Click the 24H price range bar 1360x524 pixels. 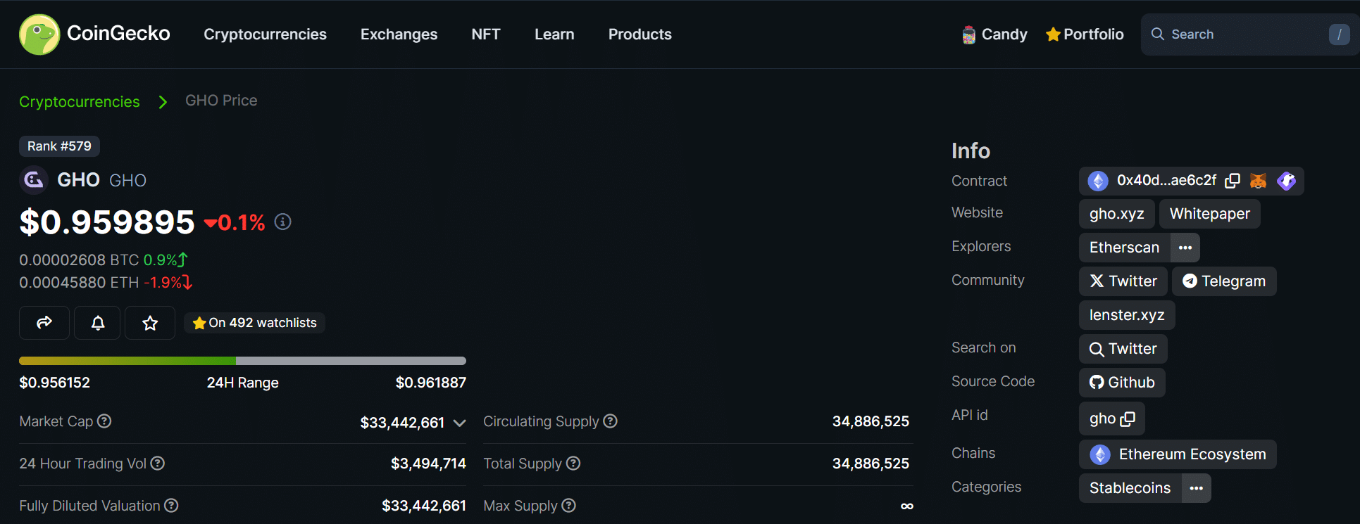(242, 361)
